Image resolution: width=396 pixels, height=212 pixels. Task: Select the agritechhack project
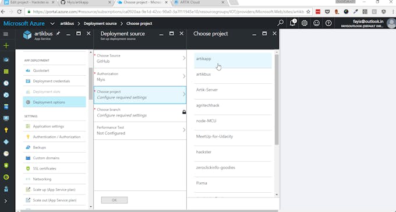[233, 107]
